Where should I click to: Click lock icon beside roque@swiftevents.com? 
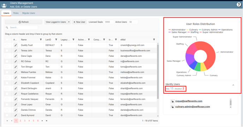172,101
